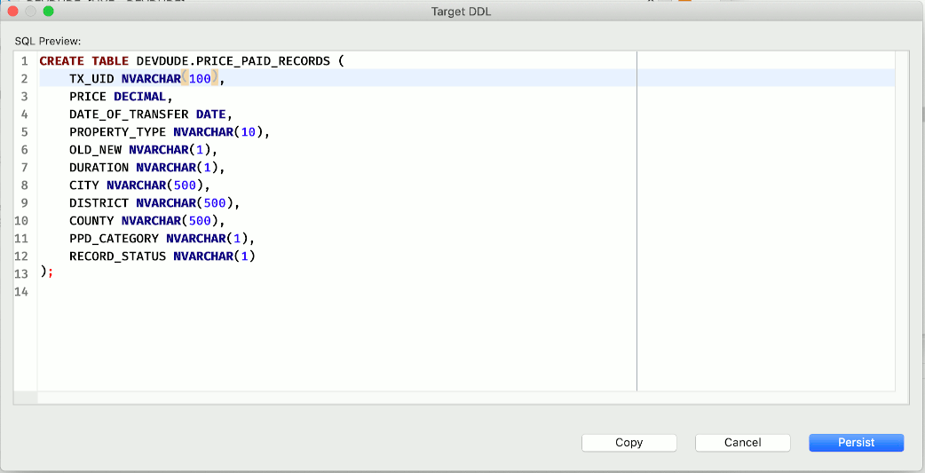The image size is (925, 473).
Task: Click the PROPERTY_TYPE column name
Action: (117, 132)
